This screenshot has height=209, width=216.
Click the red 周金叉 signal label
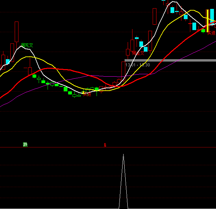138,53
